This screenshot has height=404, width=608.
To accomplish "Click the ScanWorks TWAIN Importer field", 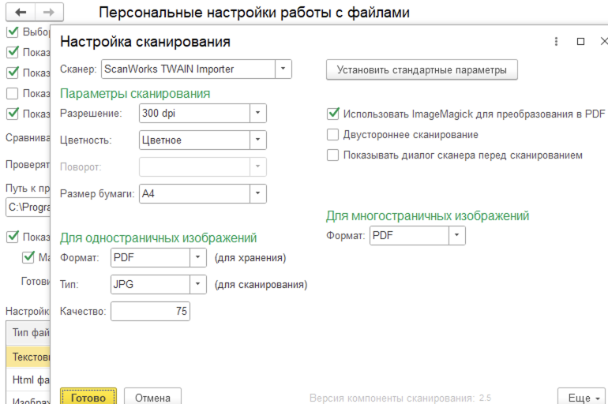I will pos(189,69).
